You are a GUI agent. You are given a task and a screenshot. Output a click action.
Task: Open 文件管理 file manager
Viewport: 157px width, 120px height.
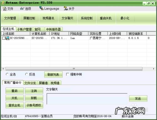pyautogui.click(x=10, y=18)
